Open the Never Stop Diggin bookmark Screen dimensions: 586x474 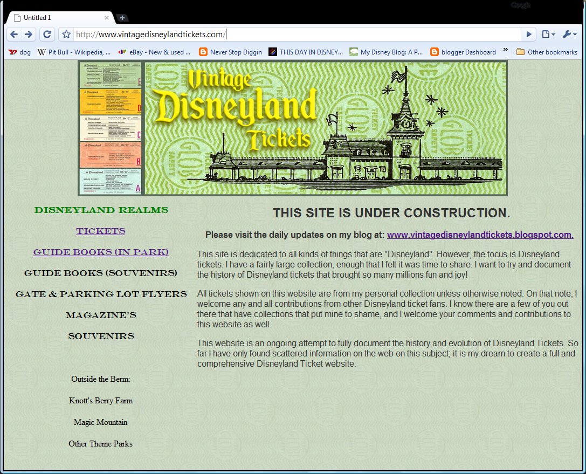pyautogui.click(x=230, y=52)
